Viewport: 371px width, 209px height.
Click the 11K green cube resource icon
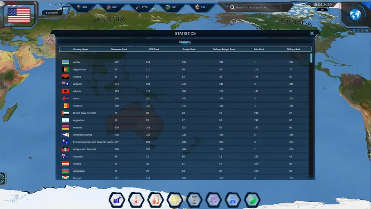(168, 7)
